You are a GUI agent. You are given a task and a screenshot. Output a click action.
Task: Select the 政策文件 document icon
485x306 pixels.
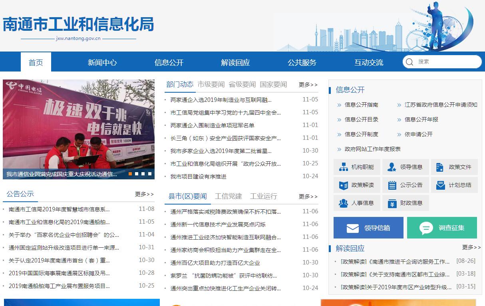pyautogui.click(x=440, y=167)
